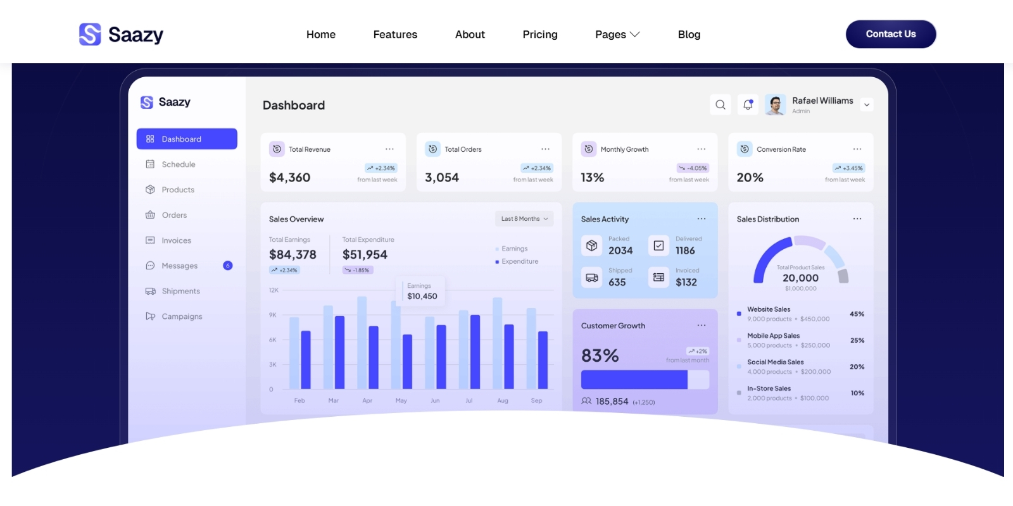This screenshot has height=506, width=1013.
Task: Open the Last 8 Months dropdown
Action: [x=524, y=219]
